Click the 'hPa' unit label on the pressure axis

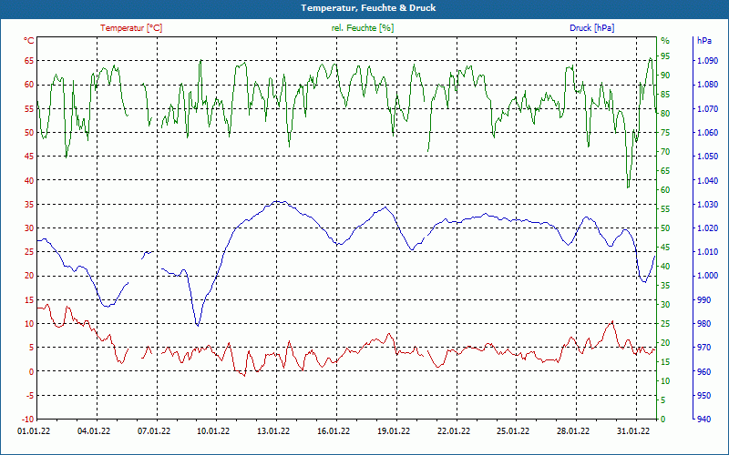click(703, 41)
